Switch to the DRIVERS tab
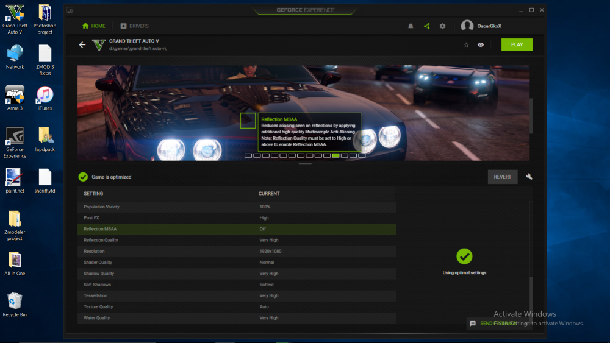610x343 pixels. point(135,26)
